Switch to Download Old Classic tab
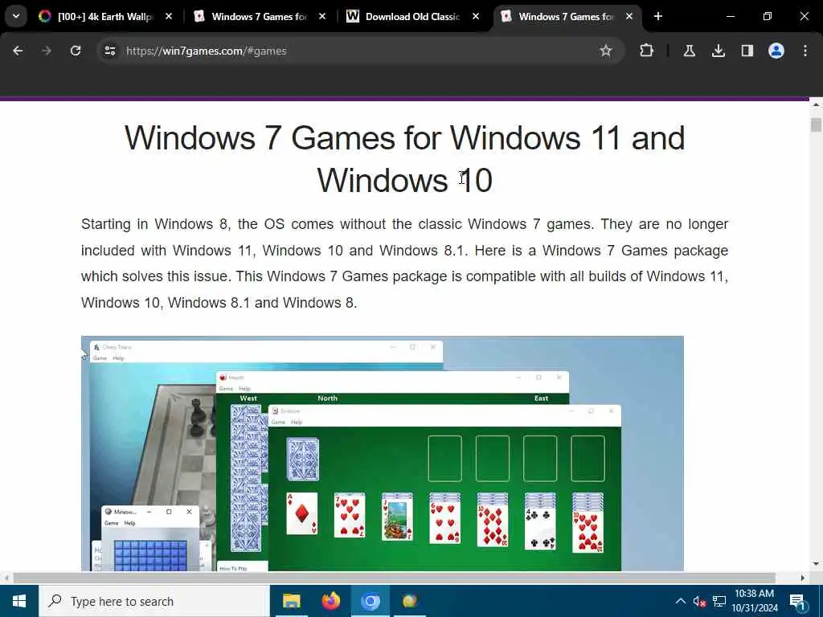The height and width of the screenshot is (617, 823). (412, 16)
